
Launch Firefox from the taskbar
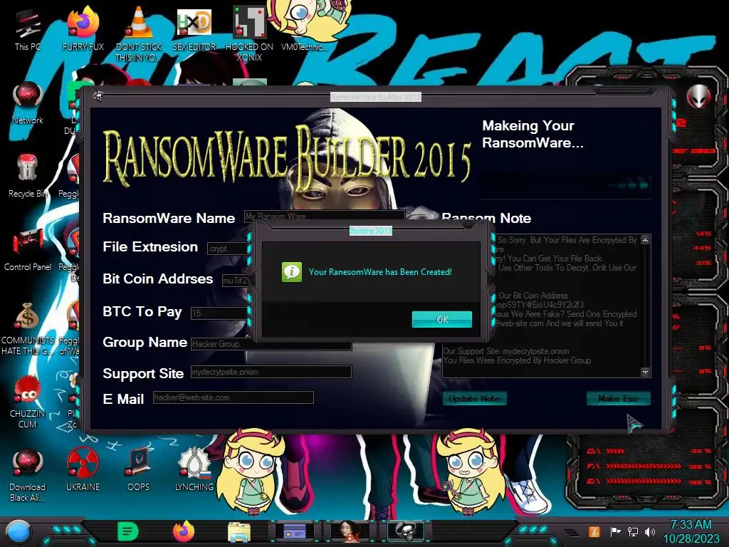pyautogui.click(x=184, y=531)
